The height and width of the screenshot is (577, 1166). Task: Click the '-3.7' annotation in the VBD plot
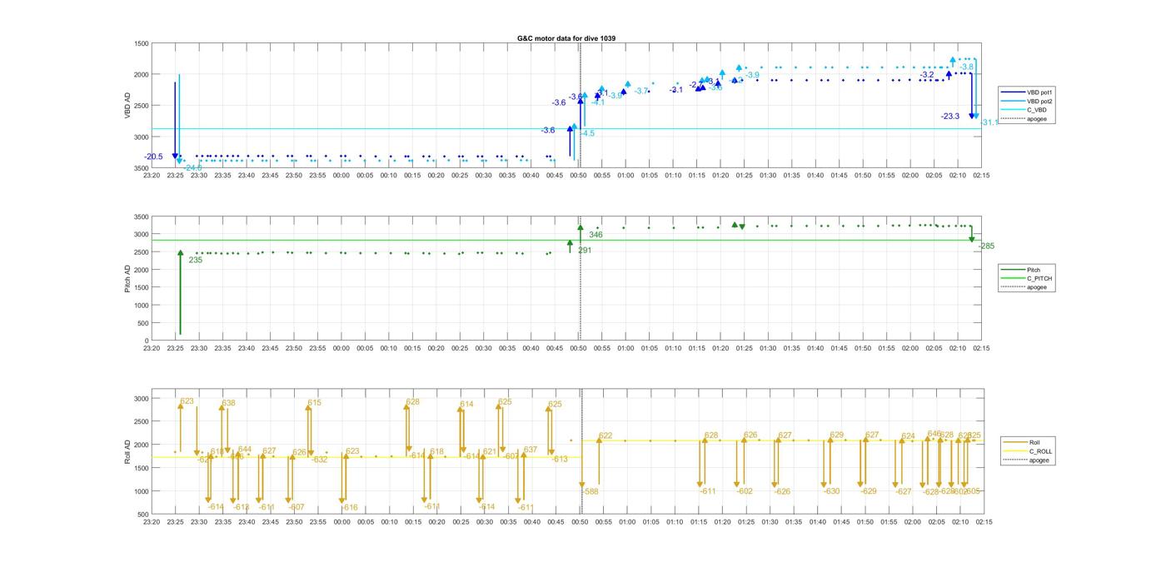coord(641,91)
